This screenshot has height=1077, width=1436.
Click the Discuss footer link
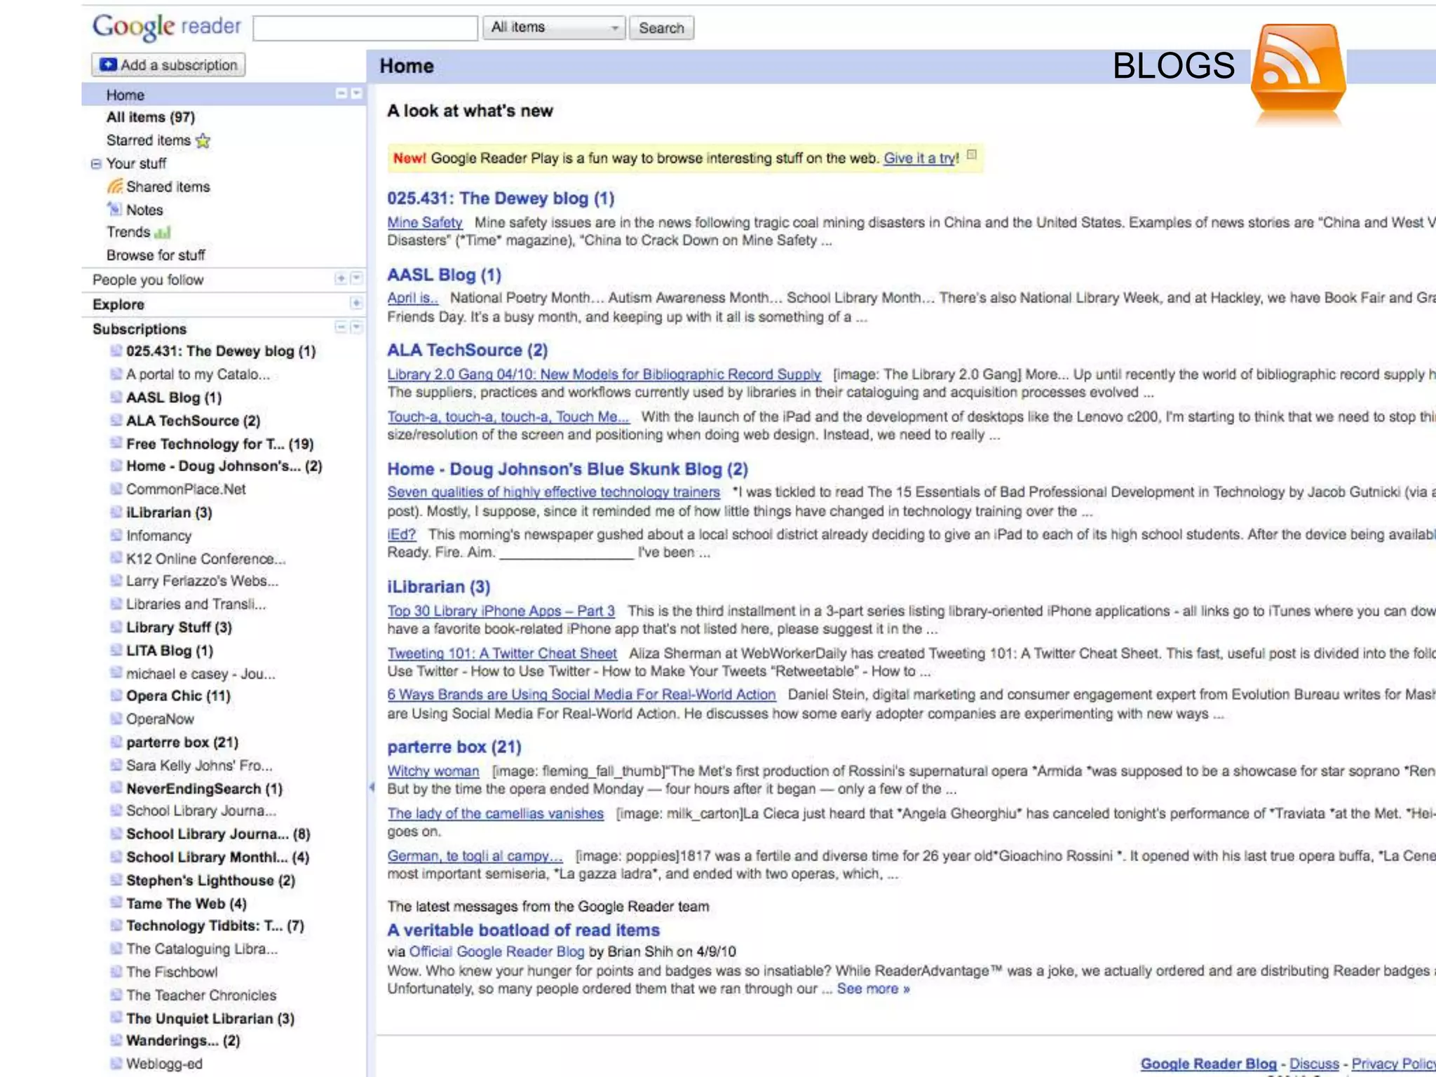pos(1314,1064)
